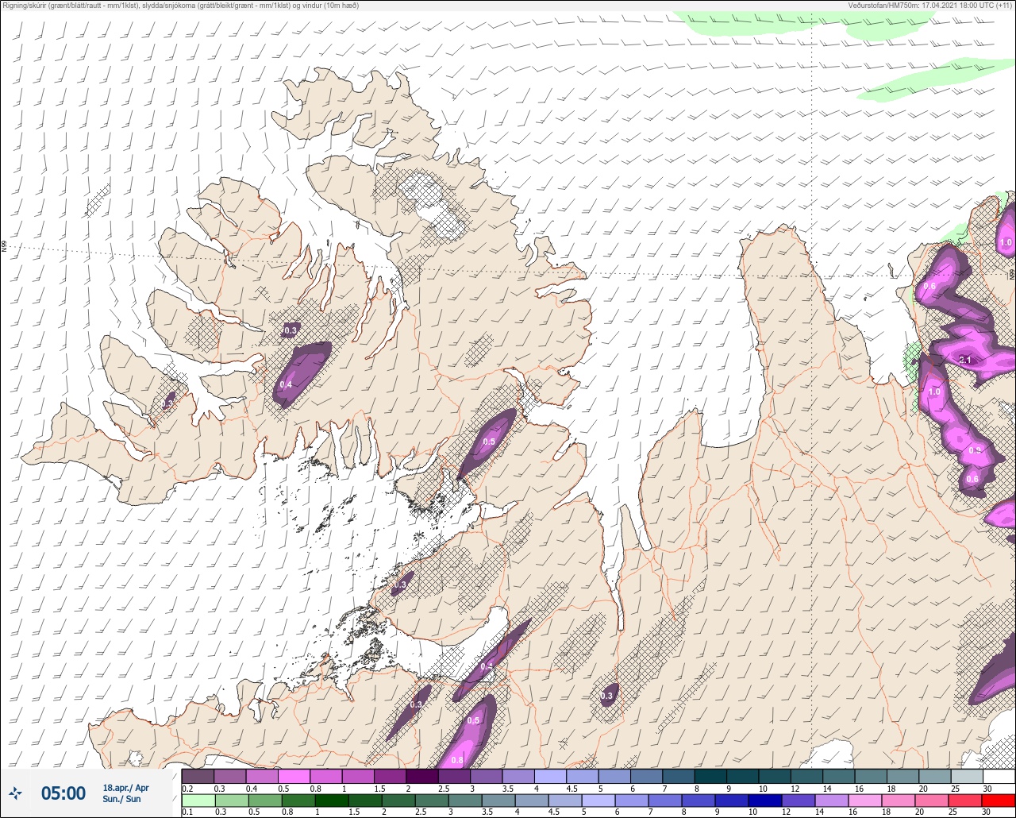Click the '18.apr./ Apr' date text
The width and height of the screenshot is (1016, 818).
(125, 788)
